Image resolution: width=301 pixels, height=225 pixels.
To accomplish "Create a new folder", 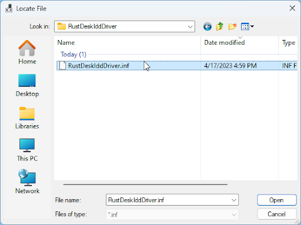I will (232, 26).
